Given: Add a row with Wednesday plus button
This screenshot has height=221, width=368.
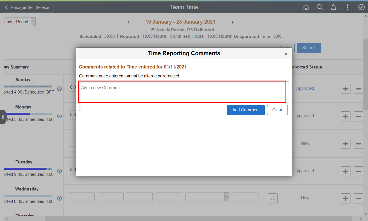Looking at the screenshot, I should 345,198.
